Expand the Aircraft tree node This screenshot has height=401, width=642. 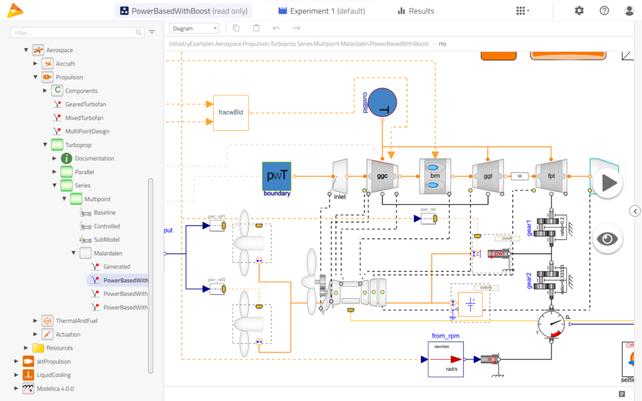pyautogui.click(x=36, y=63)
